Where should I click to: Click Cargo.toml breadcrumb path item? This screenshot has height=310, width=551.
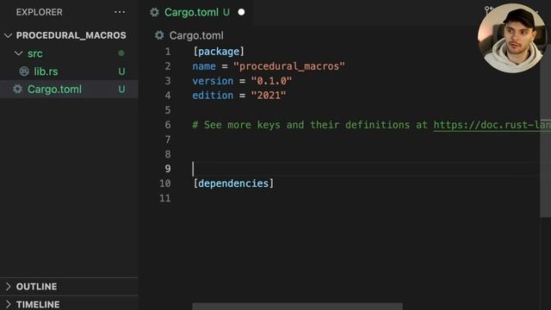pos(196,35)
